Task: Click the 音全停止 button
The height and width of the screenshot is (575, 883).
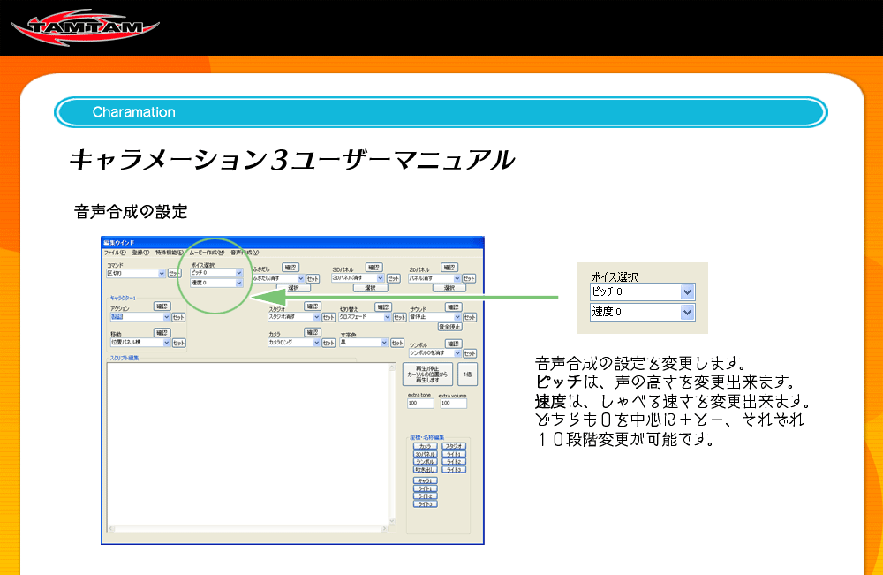Action: pyautogui.click(x=450, y=327)
